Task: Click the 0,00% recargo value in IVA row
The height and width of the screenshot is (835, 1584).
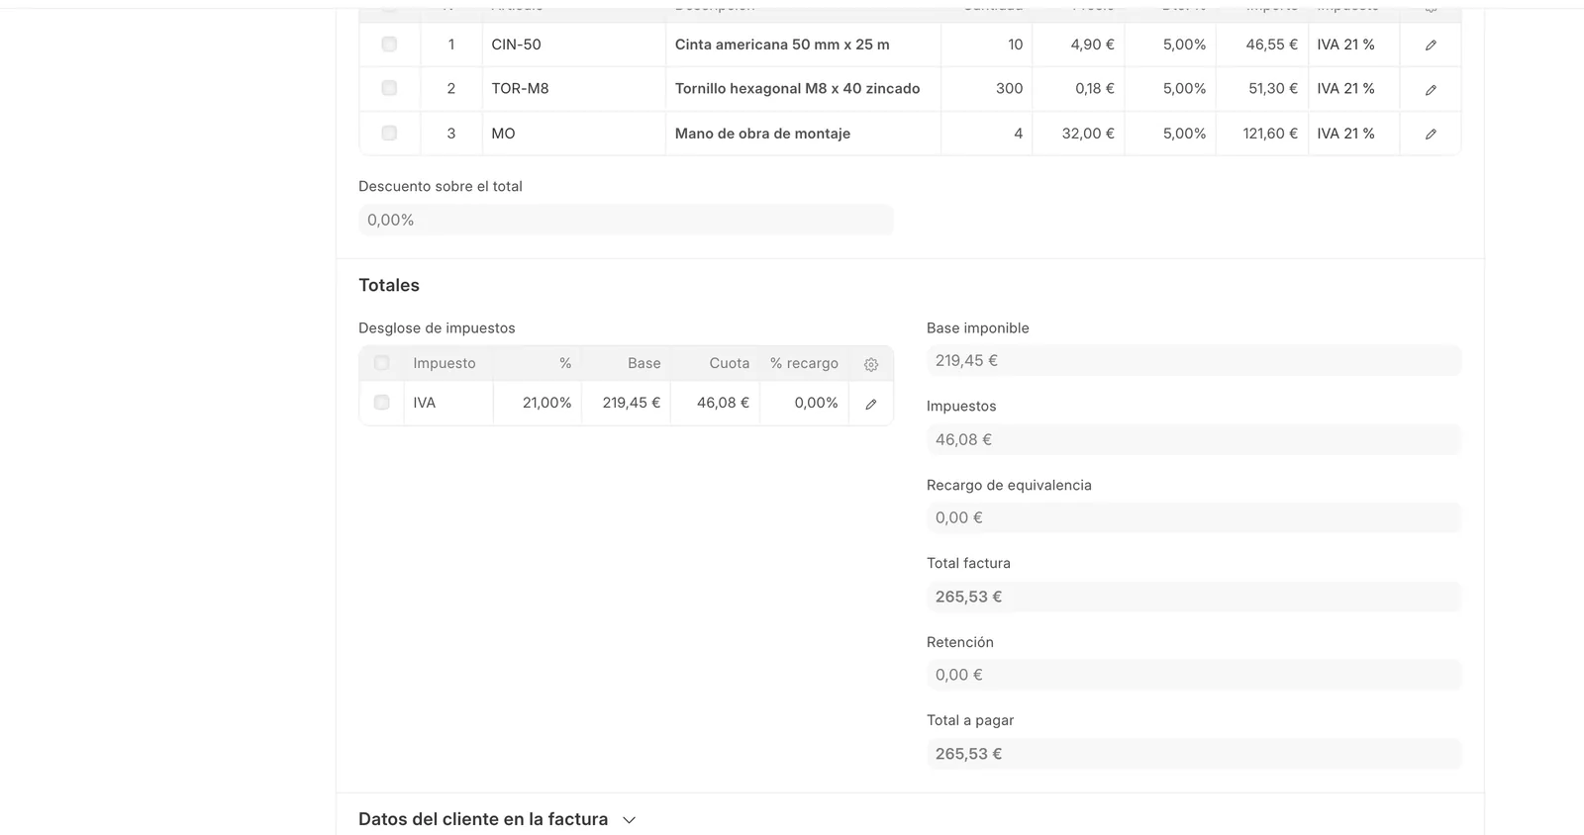Action: 816,403
